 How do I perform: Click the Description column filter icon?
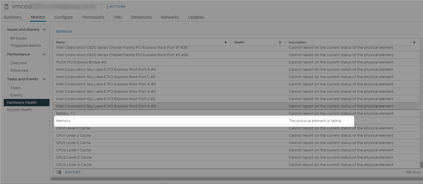coord(414,43)
